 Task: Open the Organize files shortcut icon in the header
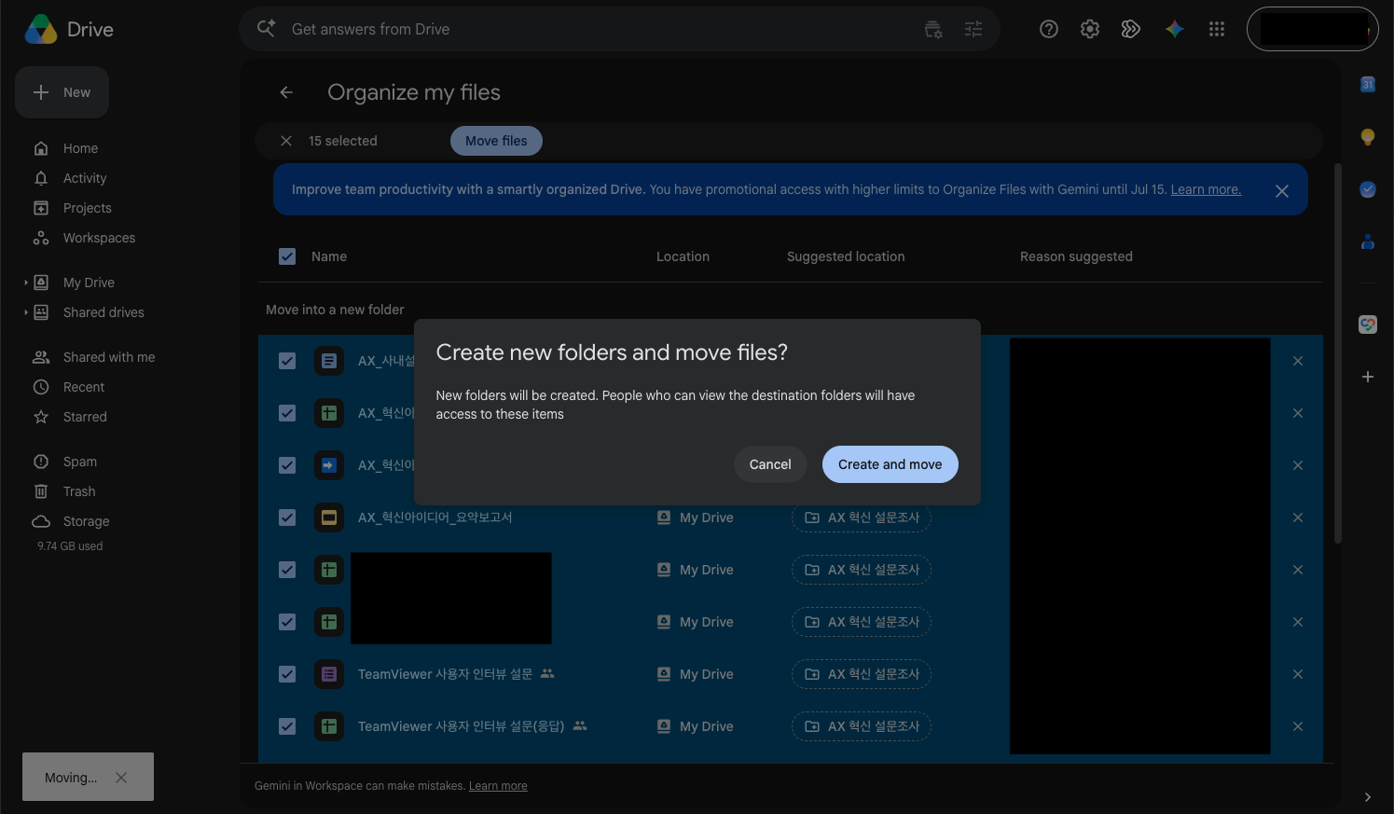(1131, 29)
